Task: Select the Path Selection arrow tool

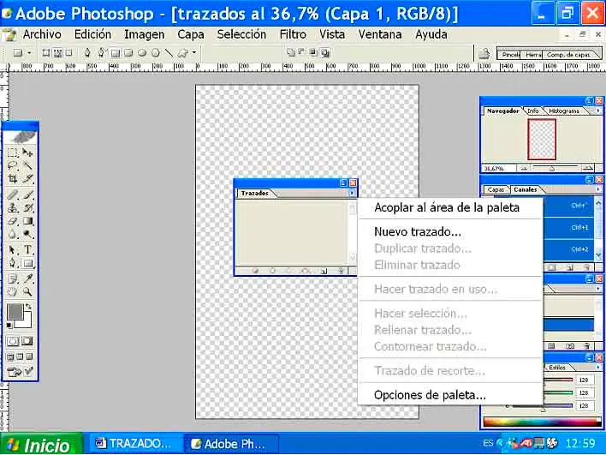Action: [x=13, y=249]
